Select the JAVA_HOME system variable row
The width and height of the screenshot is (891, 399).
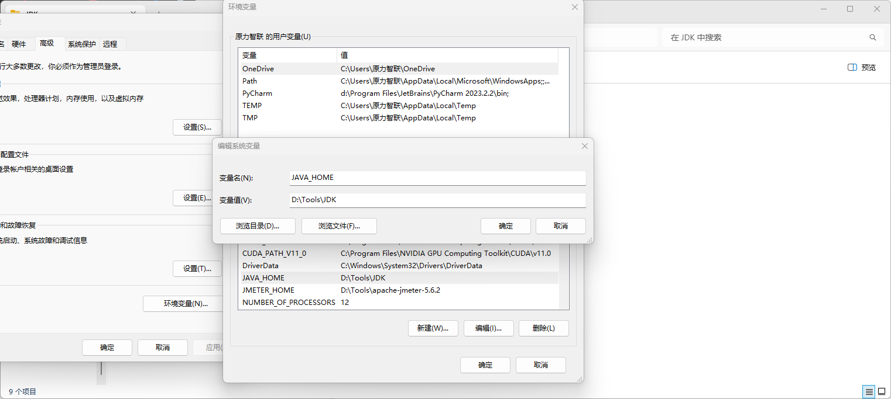pyautogui.click(x=399, y=278)
